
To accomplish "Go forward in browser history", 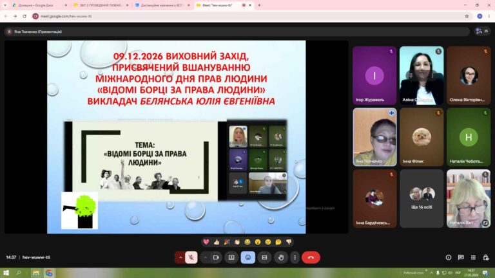I will (15, 16).
